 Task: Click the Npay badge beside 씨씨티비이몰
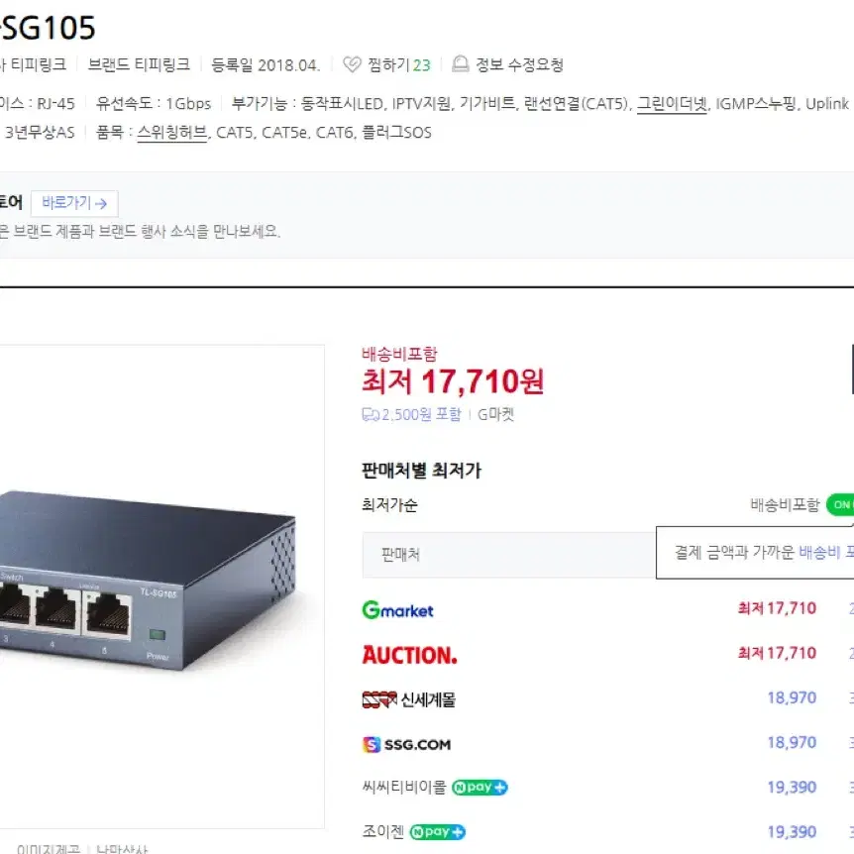coord(480,788)
